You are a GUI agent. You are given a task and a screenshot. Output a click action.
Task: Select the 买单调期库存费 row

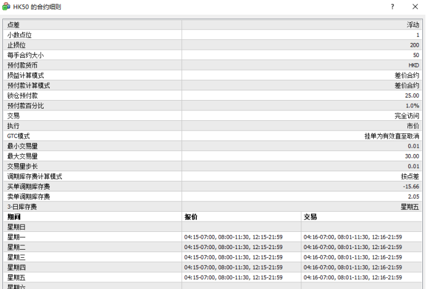point(92,186)
